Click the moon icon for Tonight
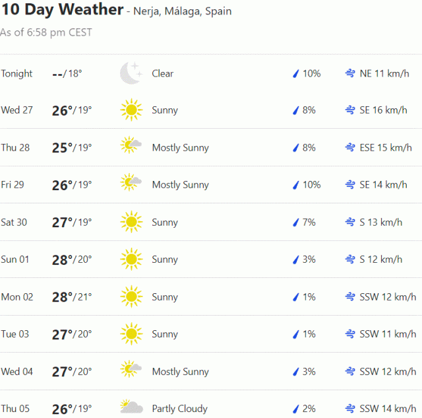The height and width of the screenshot is (418, 422). [x=131, y=73]
